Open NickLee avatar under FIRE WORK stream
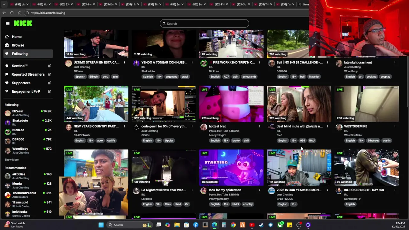Viewport: 409px width, 230px height. pyautogui.click(x=204, y=63)
